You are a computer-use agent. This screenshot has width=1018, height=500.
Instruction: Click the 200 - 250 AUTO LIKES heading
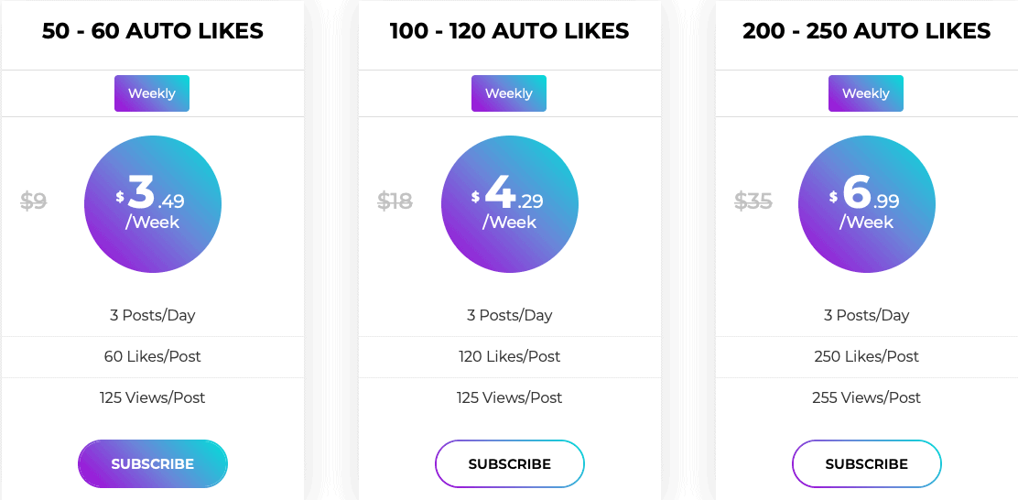click(x=867, y=30)
